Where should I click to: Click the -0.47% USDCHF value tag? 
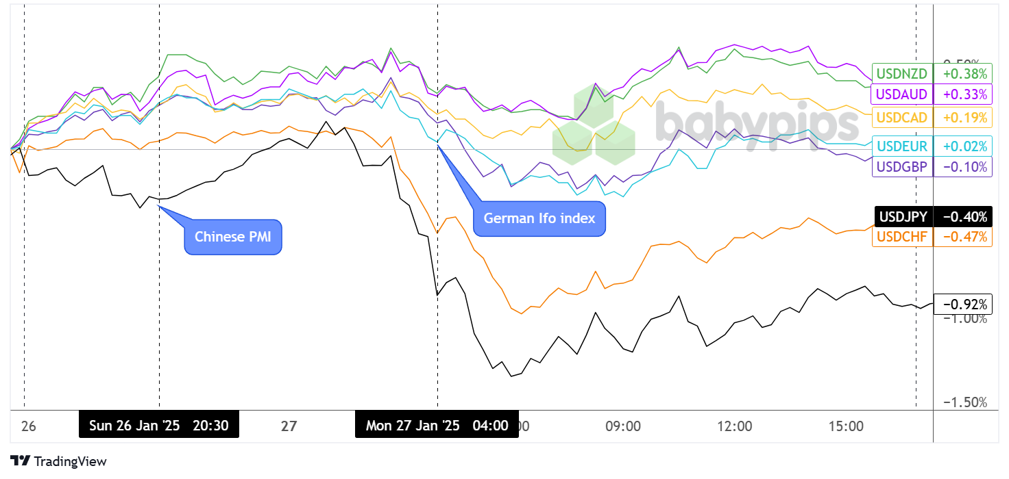(963, 237)
